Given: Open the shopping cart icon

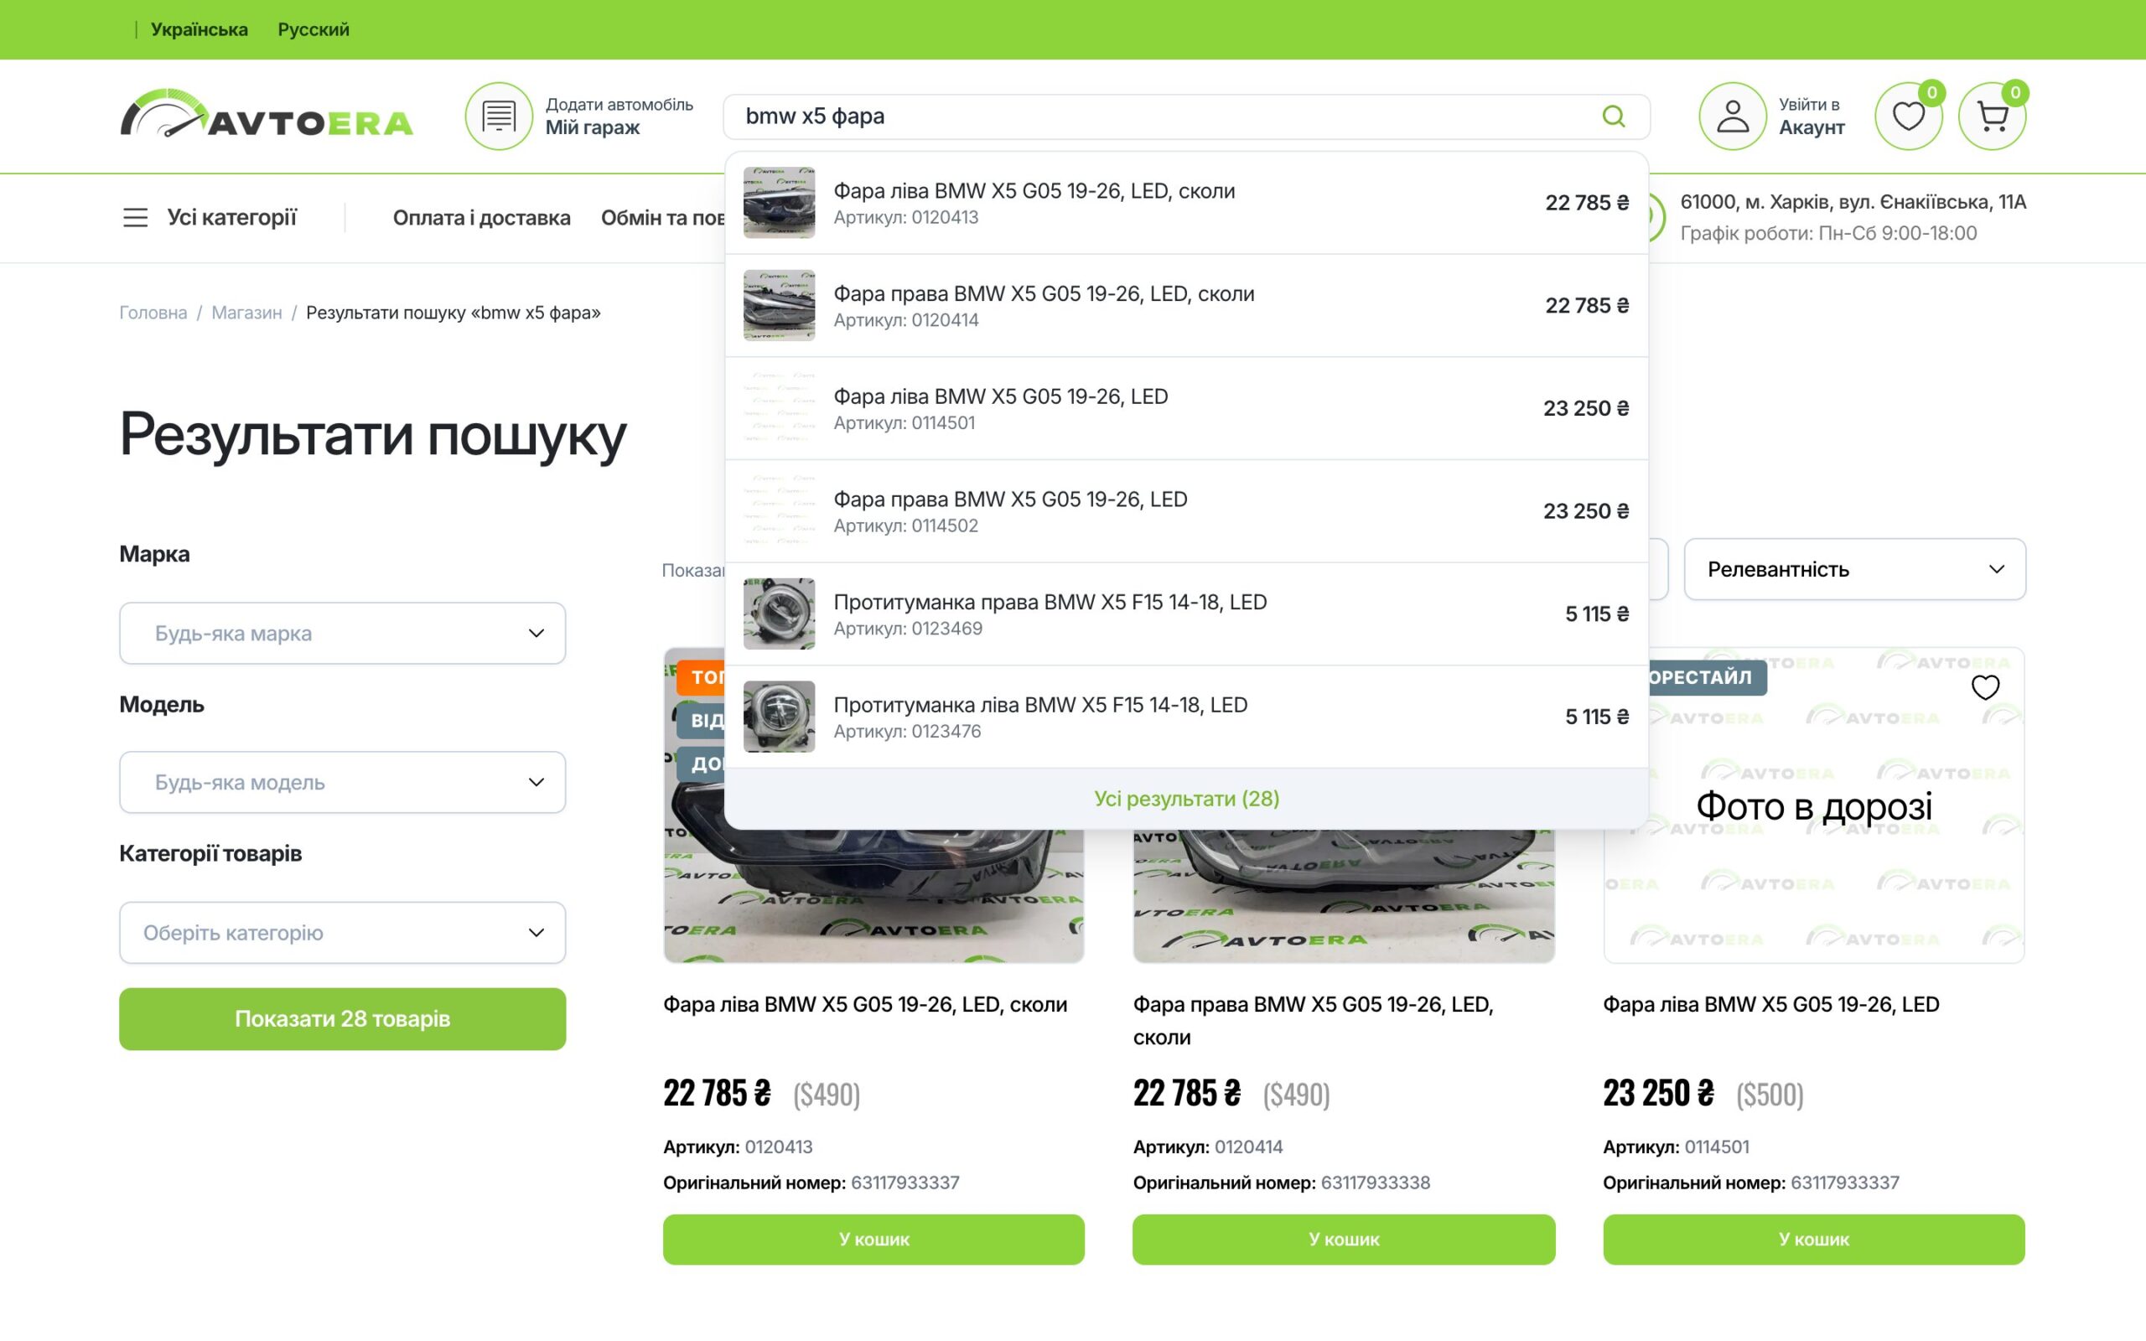Looking at the screenshot, I should [1992, 116].
